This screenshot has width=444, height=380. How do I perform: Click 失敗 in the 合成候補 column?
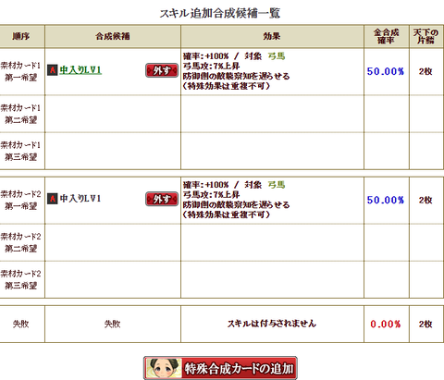[113, 324]
